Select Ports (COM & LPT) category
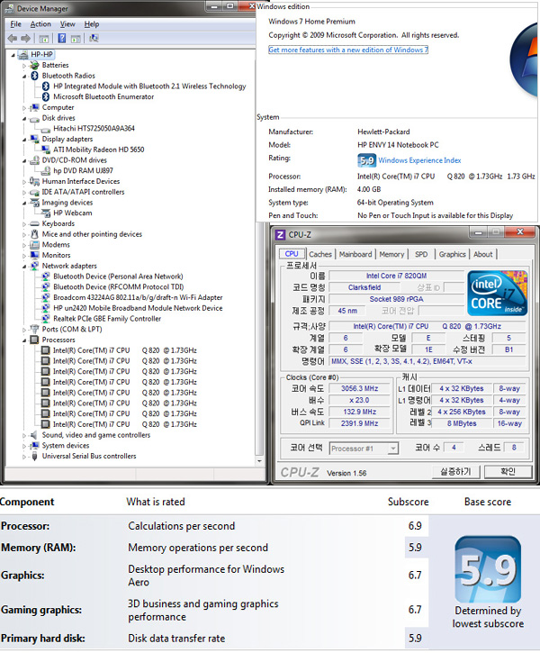 tap(72, 330)
